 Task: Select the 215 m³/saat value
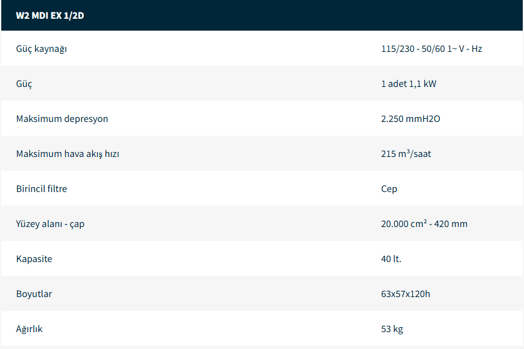click(406, 154)
